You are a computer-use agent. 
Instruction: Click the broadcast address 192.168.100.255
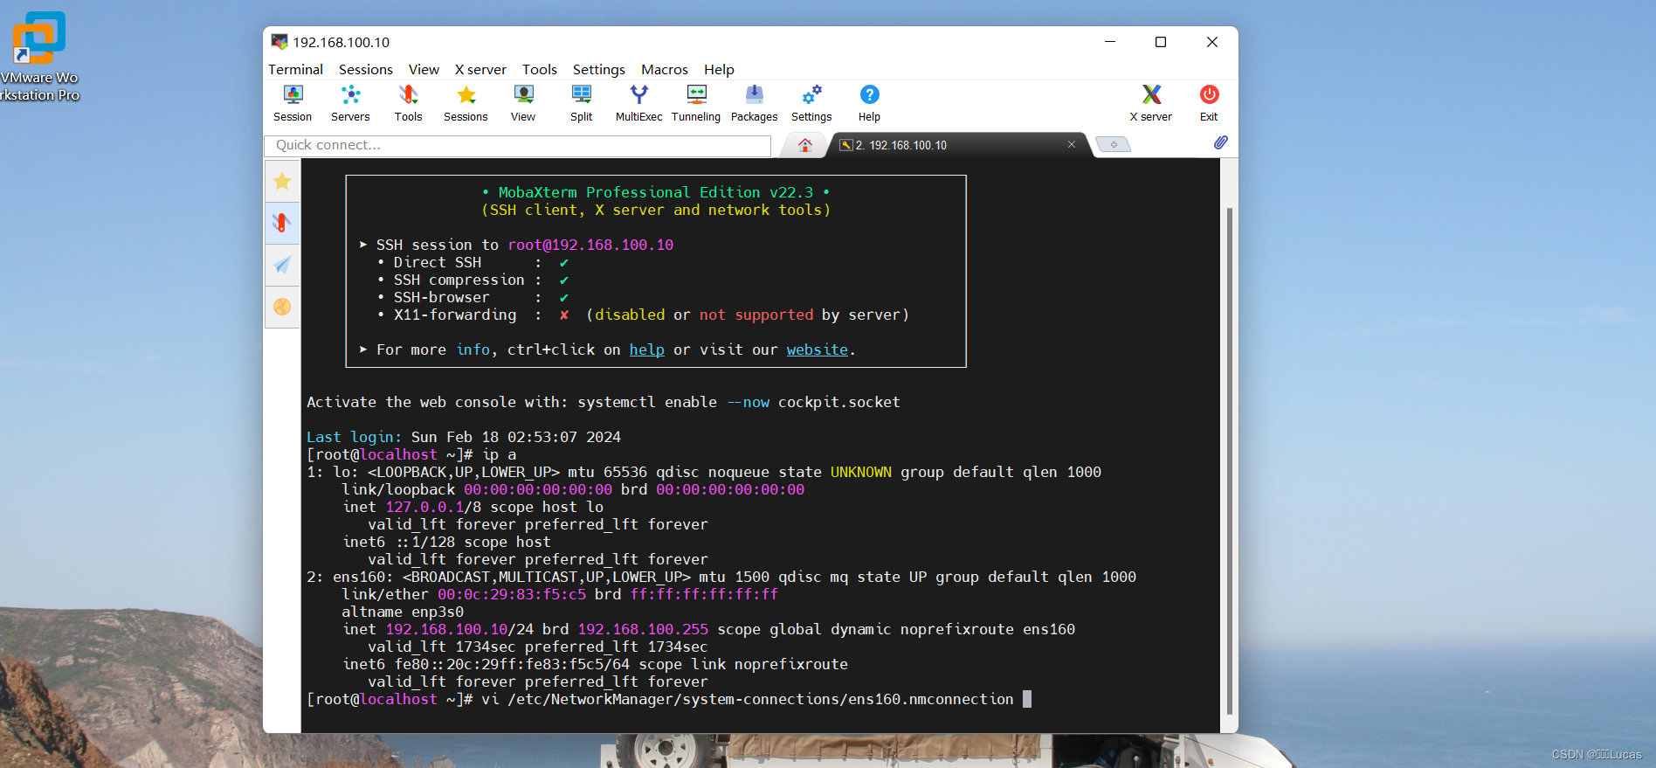pyautogui.click(x=643, y=629)
